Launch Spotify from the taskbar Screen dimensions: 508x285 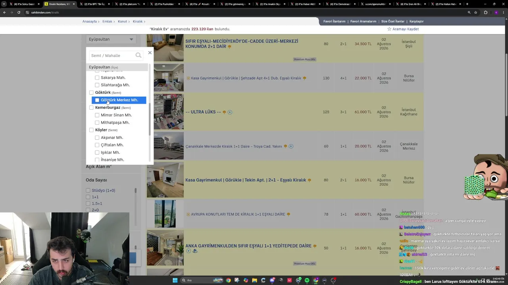coord(307,280)
